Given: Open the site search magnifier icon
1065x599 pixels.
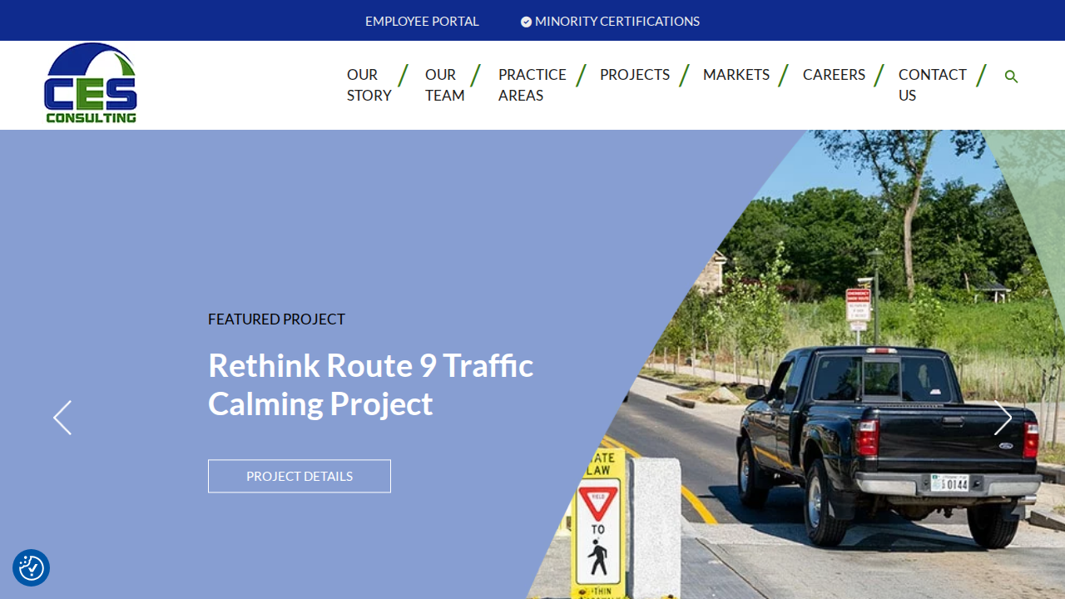Looking at the screenshot, I should pyautogui.click(x=1011, y=77).
